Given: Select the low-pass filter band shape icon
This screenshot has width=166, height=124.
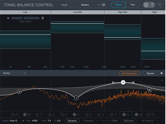Looking at the screenshot, I should click(x=153, y=115).
